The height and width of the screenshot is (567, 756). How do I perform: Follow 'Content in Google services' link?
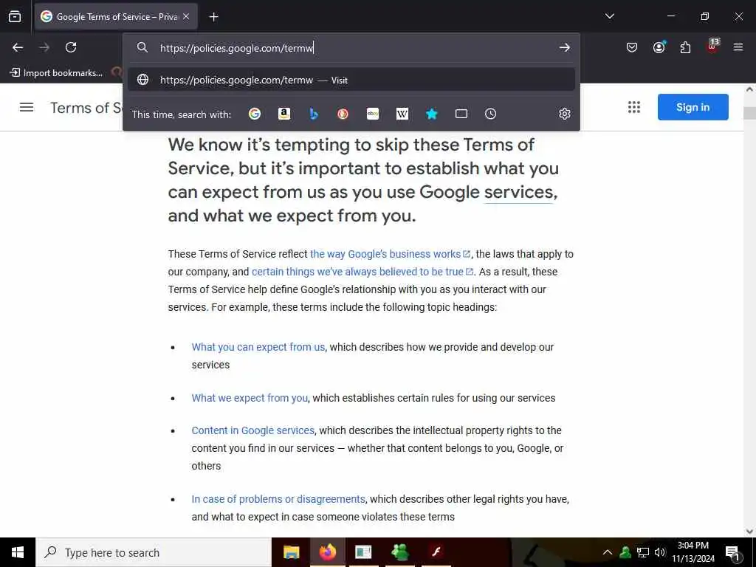tap(252, 430)
